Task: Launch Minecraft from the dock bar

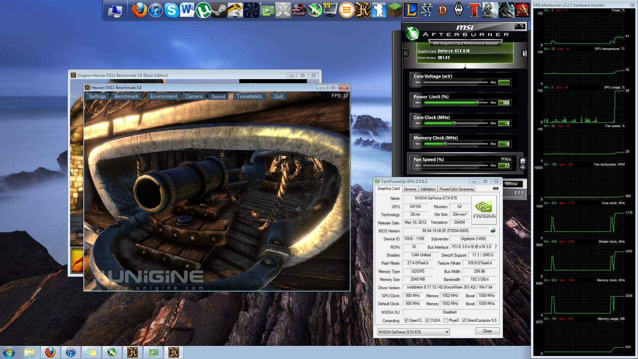Action: click(x=394, y=10)
